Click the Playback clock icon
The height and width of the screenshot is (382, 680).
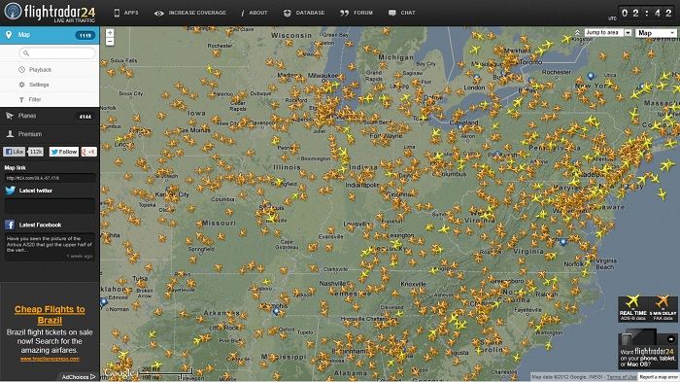click(x=21, y=69)
